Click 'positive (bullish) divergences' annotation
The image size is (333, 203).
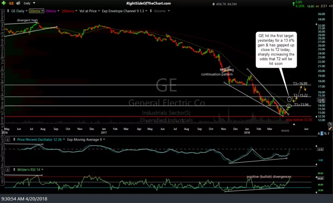pyautogui.click(x=269, y=176)
